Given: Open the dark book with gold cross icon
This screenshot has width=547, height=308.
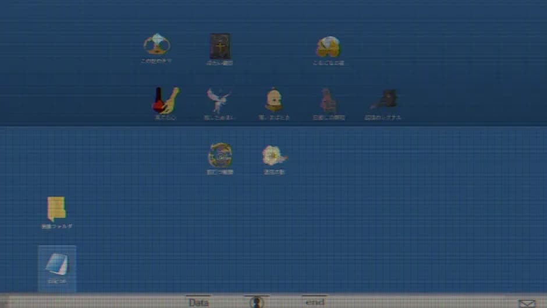Looking at the screenshot, I should click(x=220, y=46).
